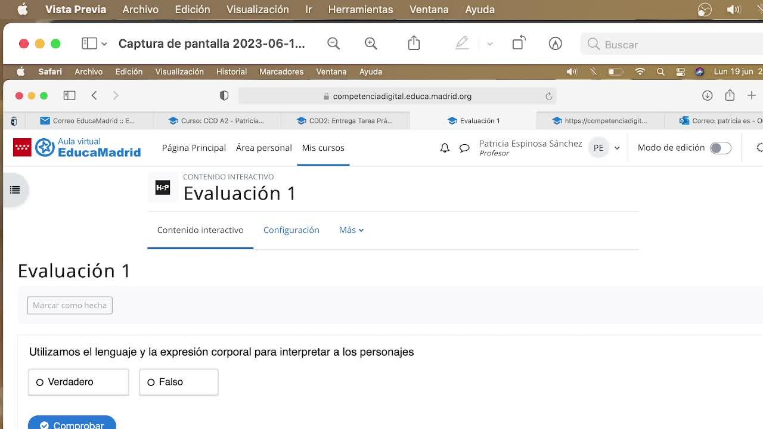Click Safari's show sidebar icon
The image size is (763, 429).
click(x=69, y=95)
